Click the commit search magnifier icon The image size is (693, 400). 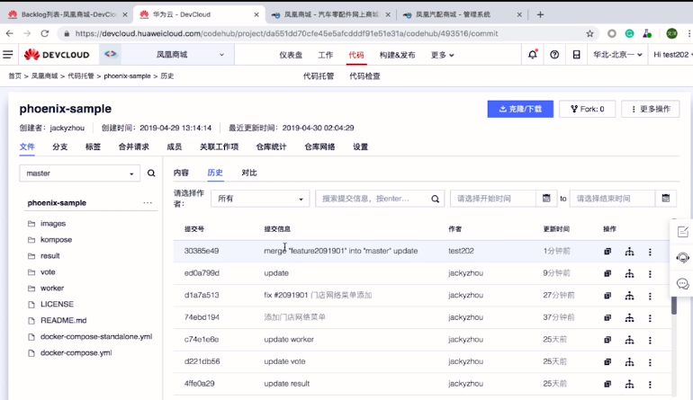click(x=436, y=199)
